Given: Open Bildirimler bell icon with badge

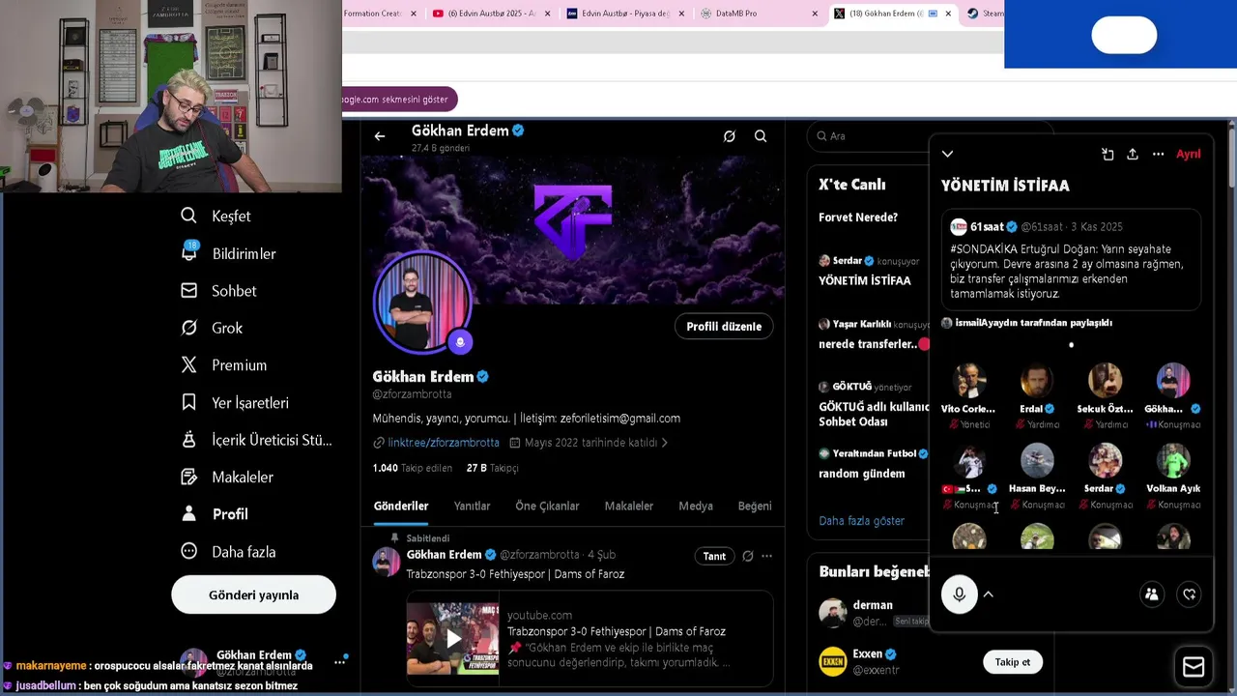Looking at the screenshot, I should 189,252.
